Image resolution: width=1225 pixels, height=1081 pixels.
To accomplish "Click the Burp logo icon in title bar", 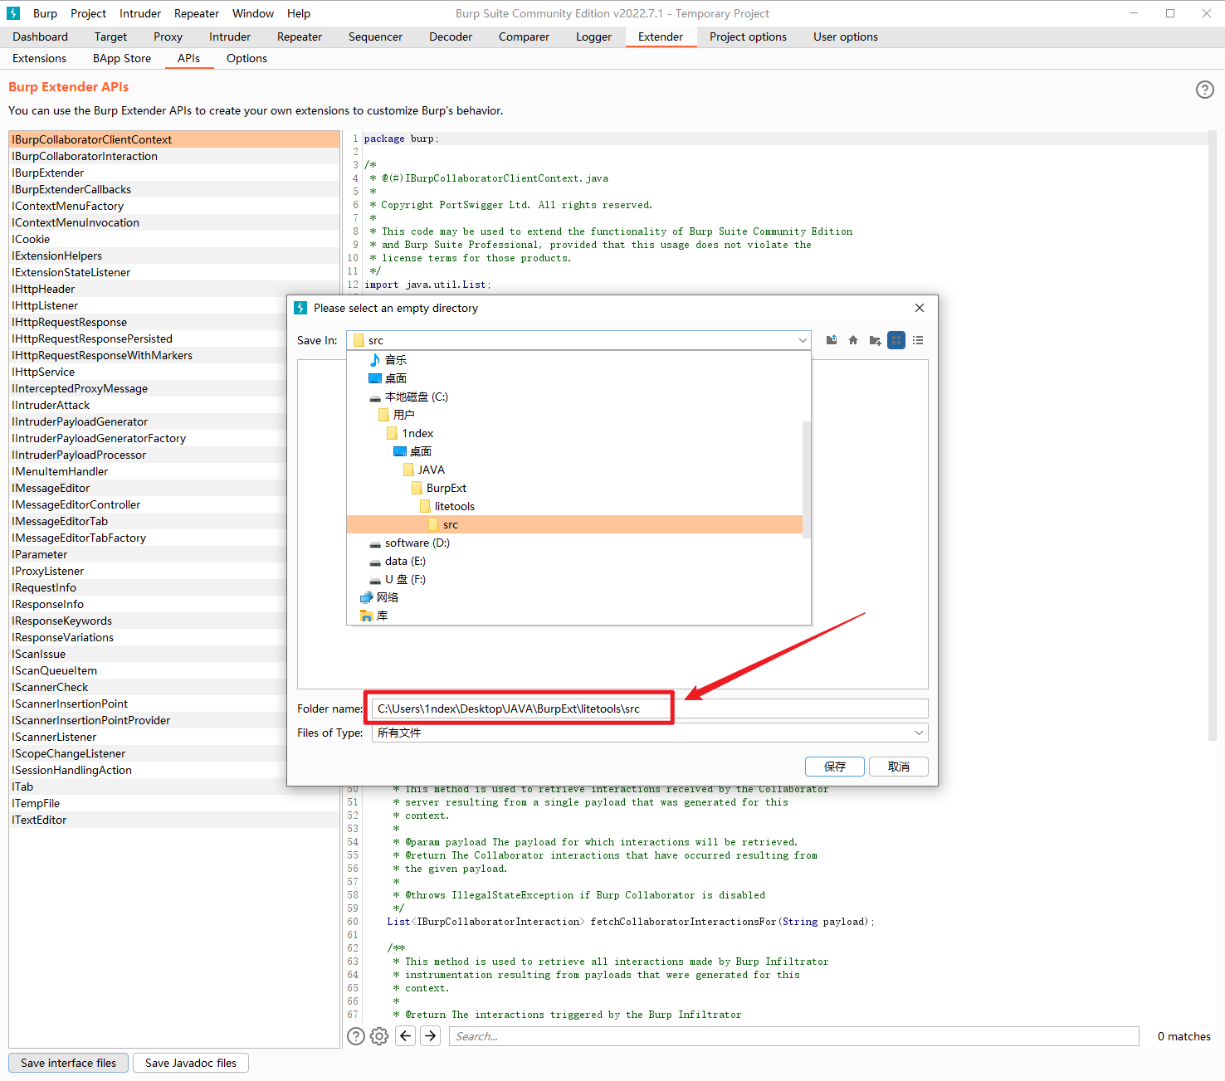I will (13, 13).
